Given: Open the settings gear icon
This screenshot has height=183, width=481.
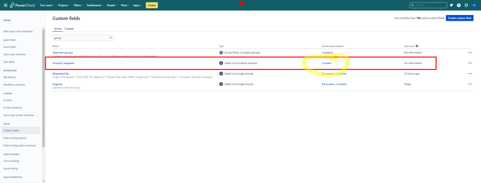Looking at the screenshot, I should (x=466, y=5).
